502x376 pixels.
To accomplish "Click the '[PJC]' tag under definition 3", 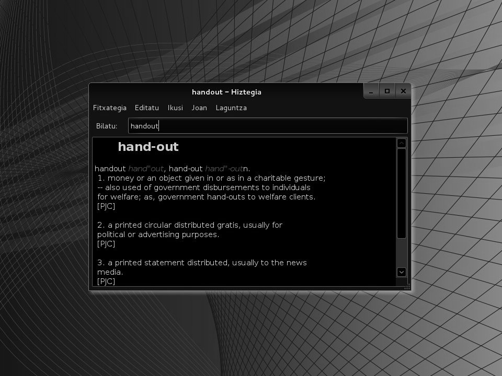I will coord(106,281).
